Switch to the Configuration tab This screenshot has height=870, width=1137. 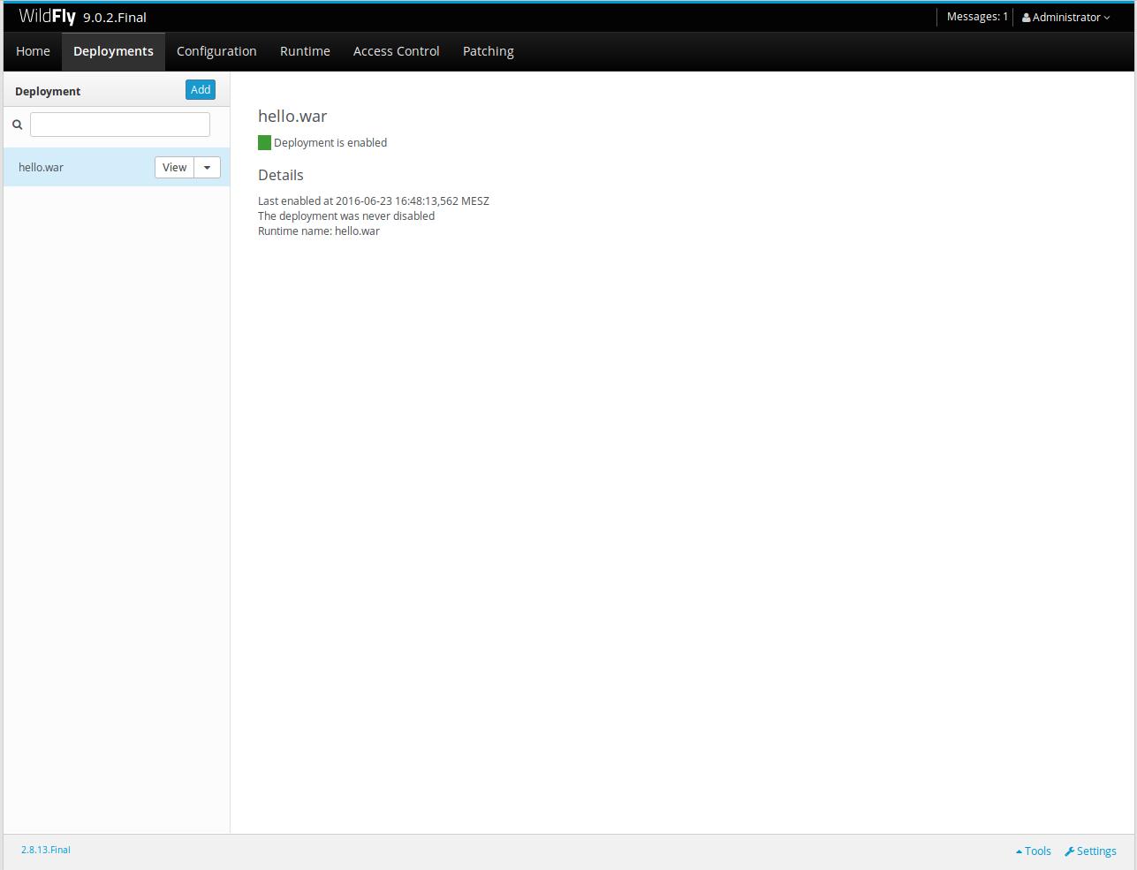216,51
